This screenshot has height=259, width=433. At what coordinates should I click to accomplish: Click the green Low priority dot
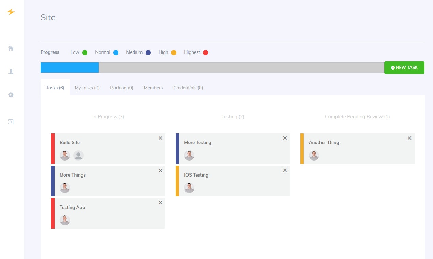[85, 52]
